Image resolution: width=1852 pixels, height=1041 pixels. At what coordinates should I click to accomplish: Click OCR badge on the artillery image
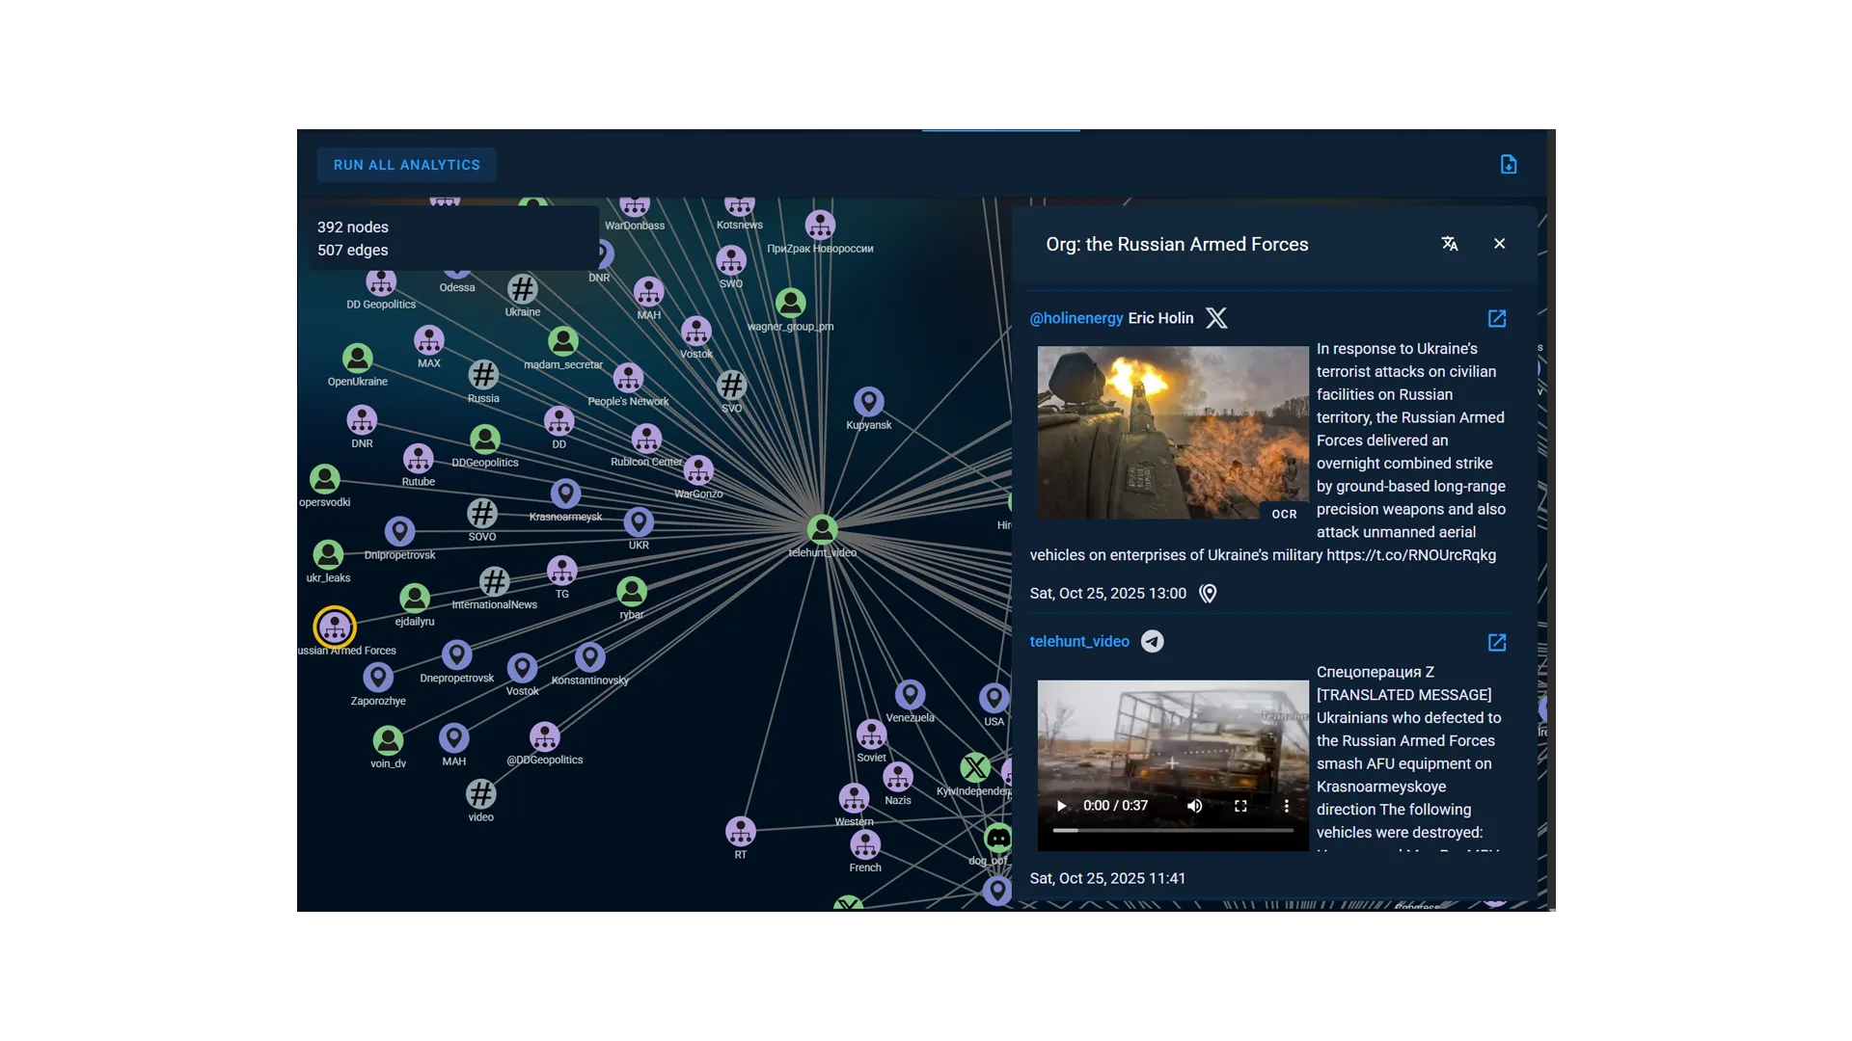(x=1284, y=515)
